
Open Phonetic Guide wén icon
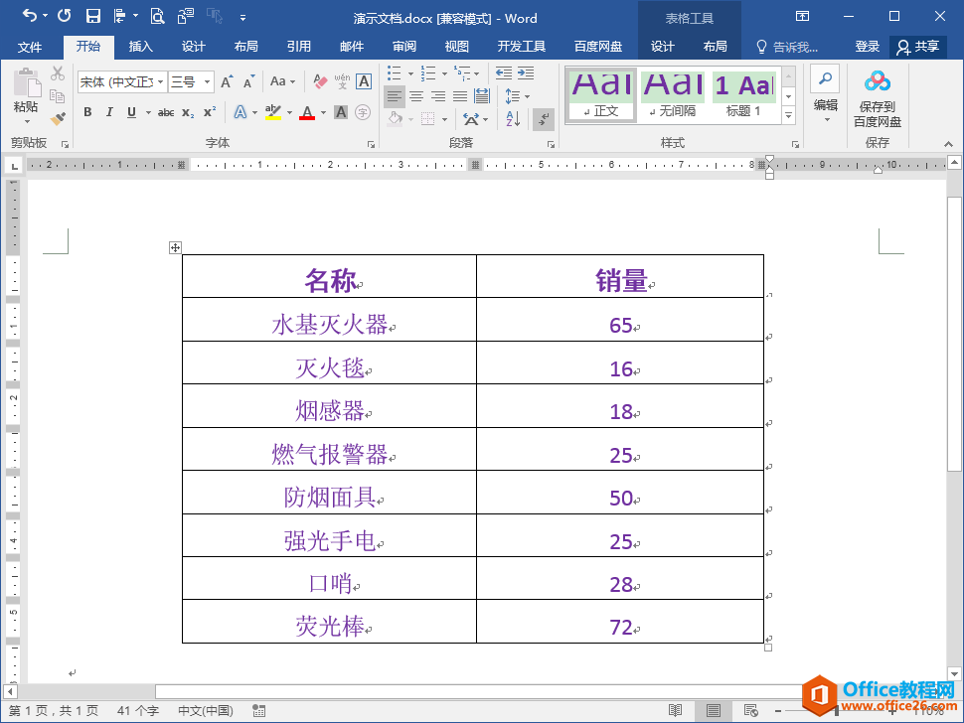click(x=342, y=81)
